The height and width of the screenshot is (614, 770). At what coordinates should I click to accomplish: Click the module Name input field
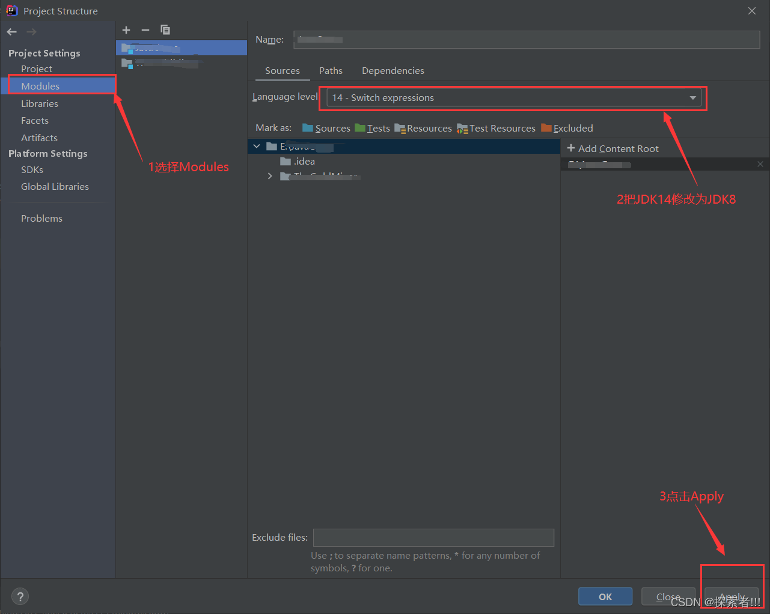(527, 40)
